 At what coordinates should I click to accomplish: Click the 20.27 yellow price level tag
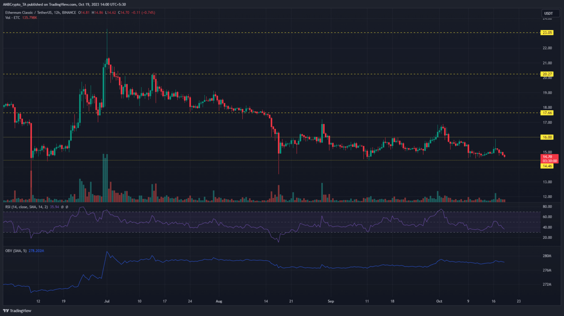[x=547, y=74]
